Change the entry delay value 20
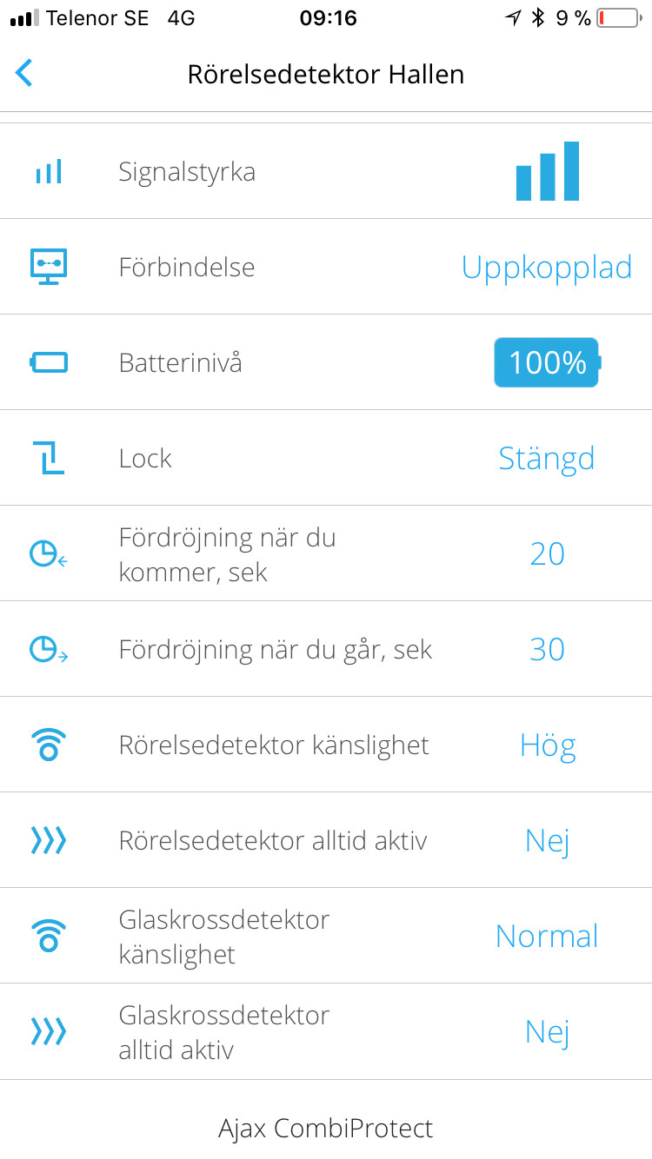 coord(547,553)
